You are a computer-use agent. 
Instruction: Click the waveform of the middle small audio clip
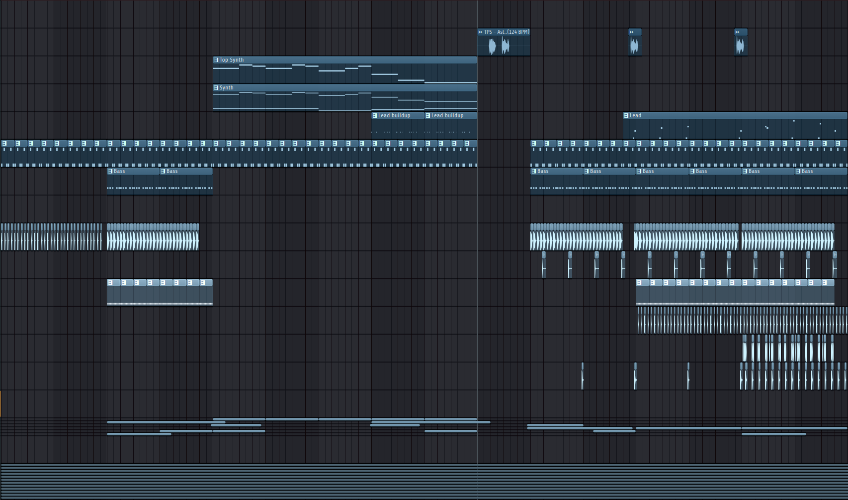635,46
